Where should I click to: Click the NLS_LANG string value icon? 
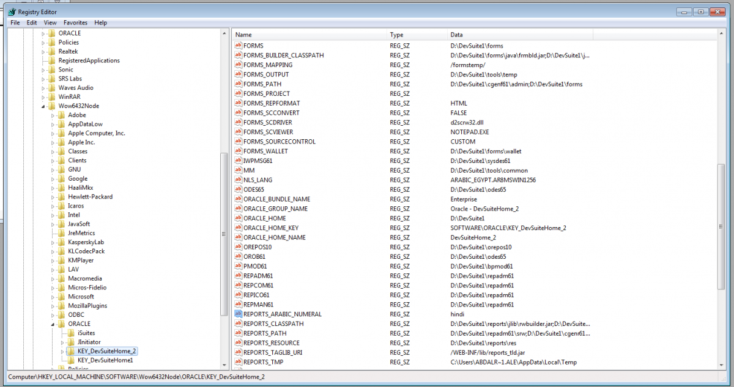pos(239,180)
